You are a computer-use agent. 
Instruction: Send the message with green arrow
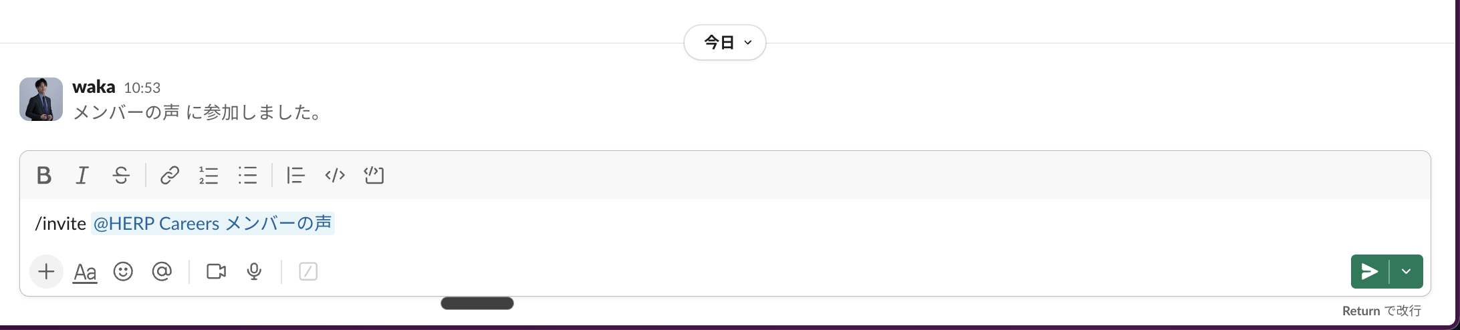[x=1370, y=271]
